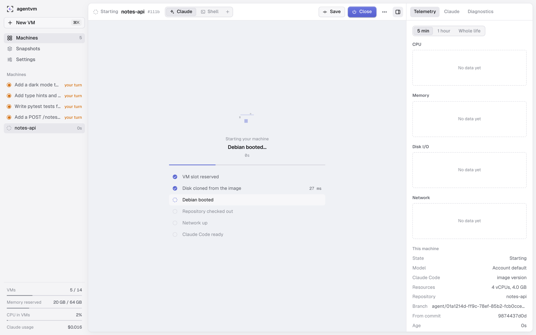Click the branch name value
The width and height of the screenshot is (536, 335).
478,306
